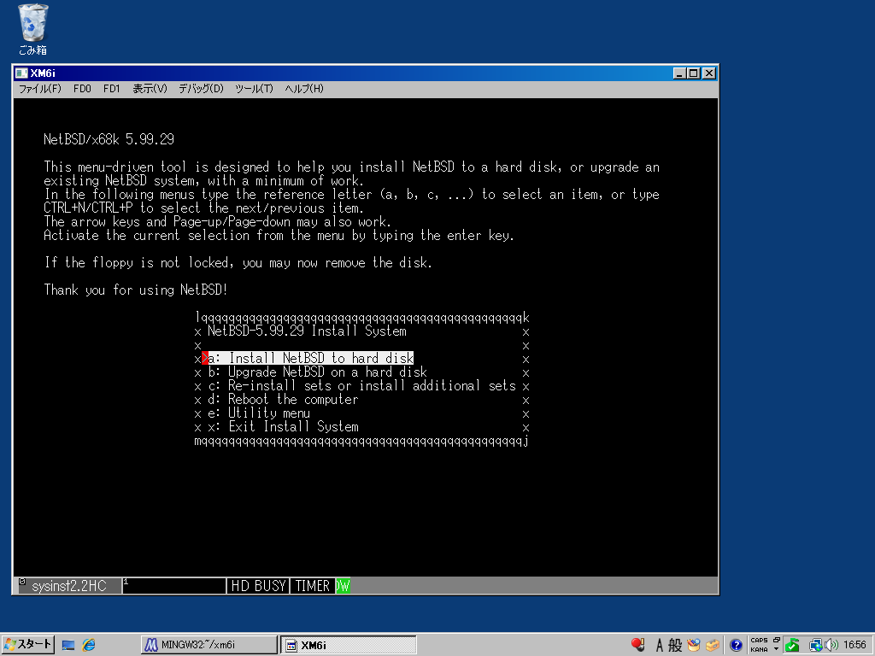This screenshot has width=875, height=656.
Task: Open the ヘルプ(H) menu
Action: pos(304,89)
